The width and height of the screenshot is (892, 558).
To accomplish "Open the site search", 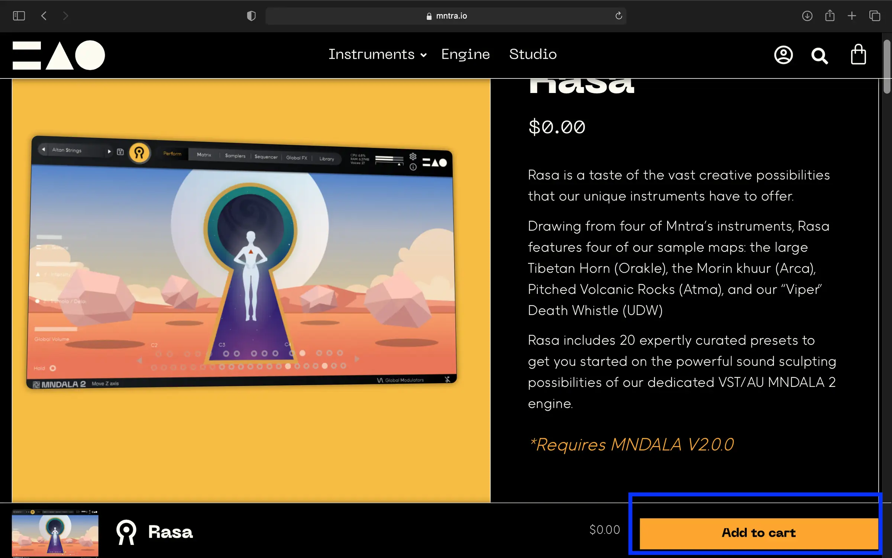I will tap(820, 56).
